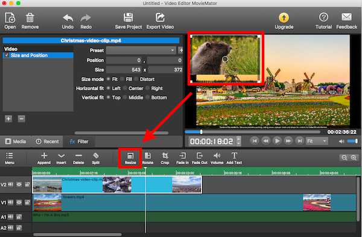Save the project with Save Project
This screenshot has height=237, width=362.
point(129,20)
